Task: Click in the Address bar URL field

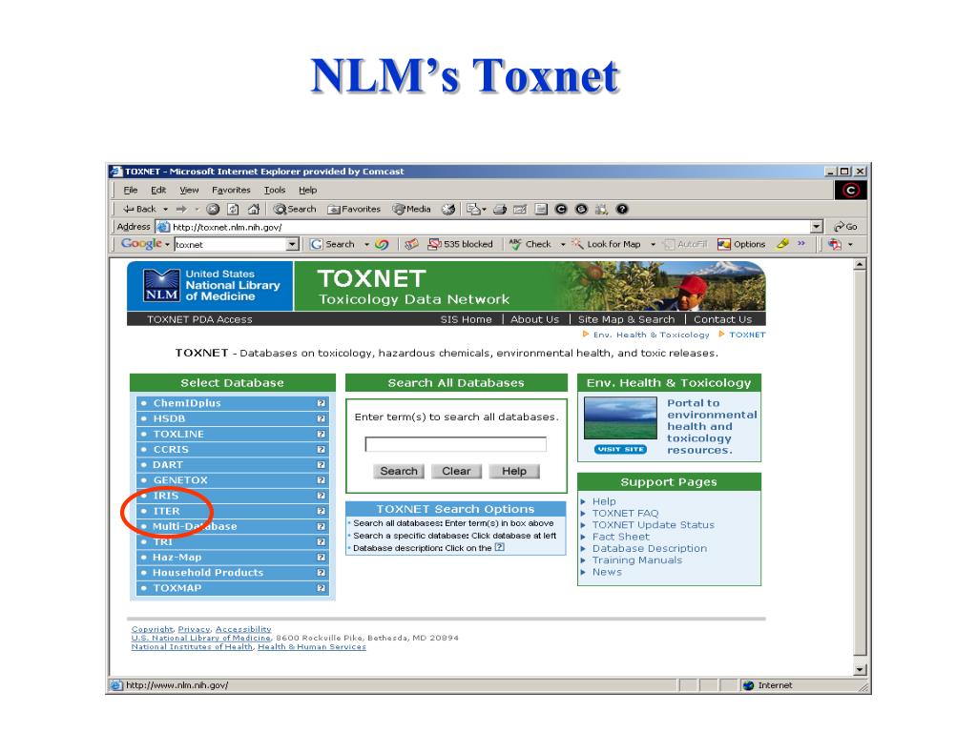Action: 490,227
